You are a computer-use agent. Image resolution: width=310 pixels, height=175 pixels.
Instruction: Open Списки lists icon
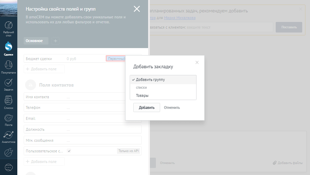pyautogui.click(x=8, y=102)
